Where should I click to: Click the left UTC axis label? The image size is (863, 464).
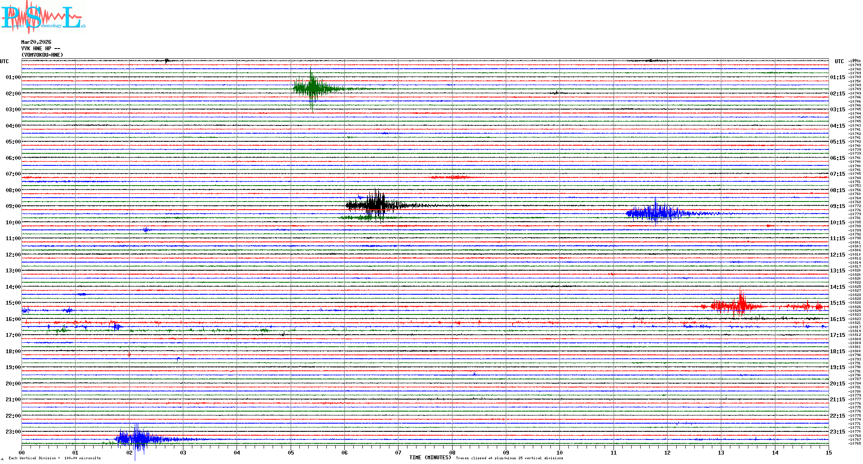[4, 61]
